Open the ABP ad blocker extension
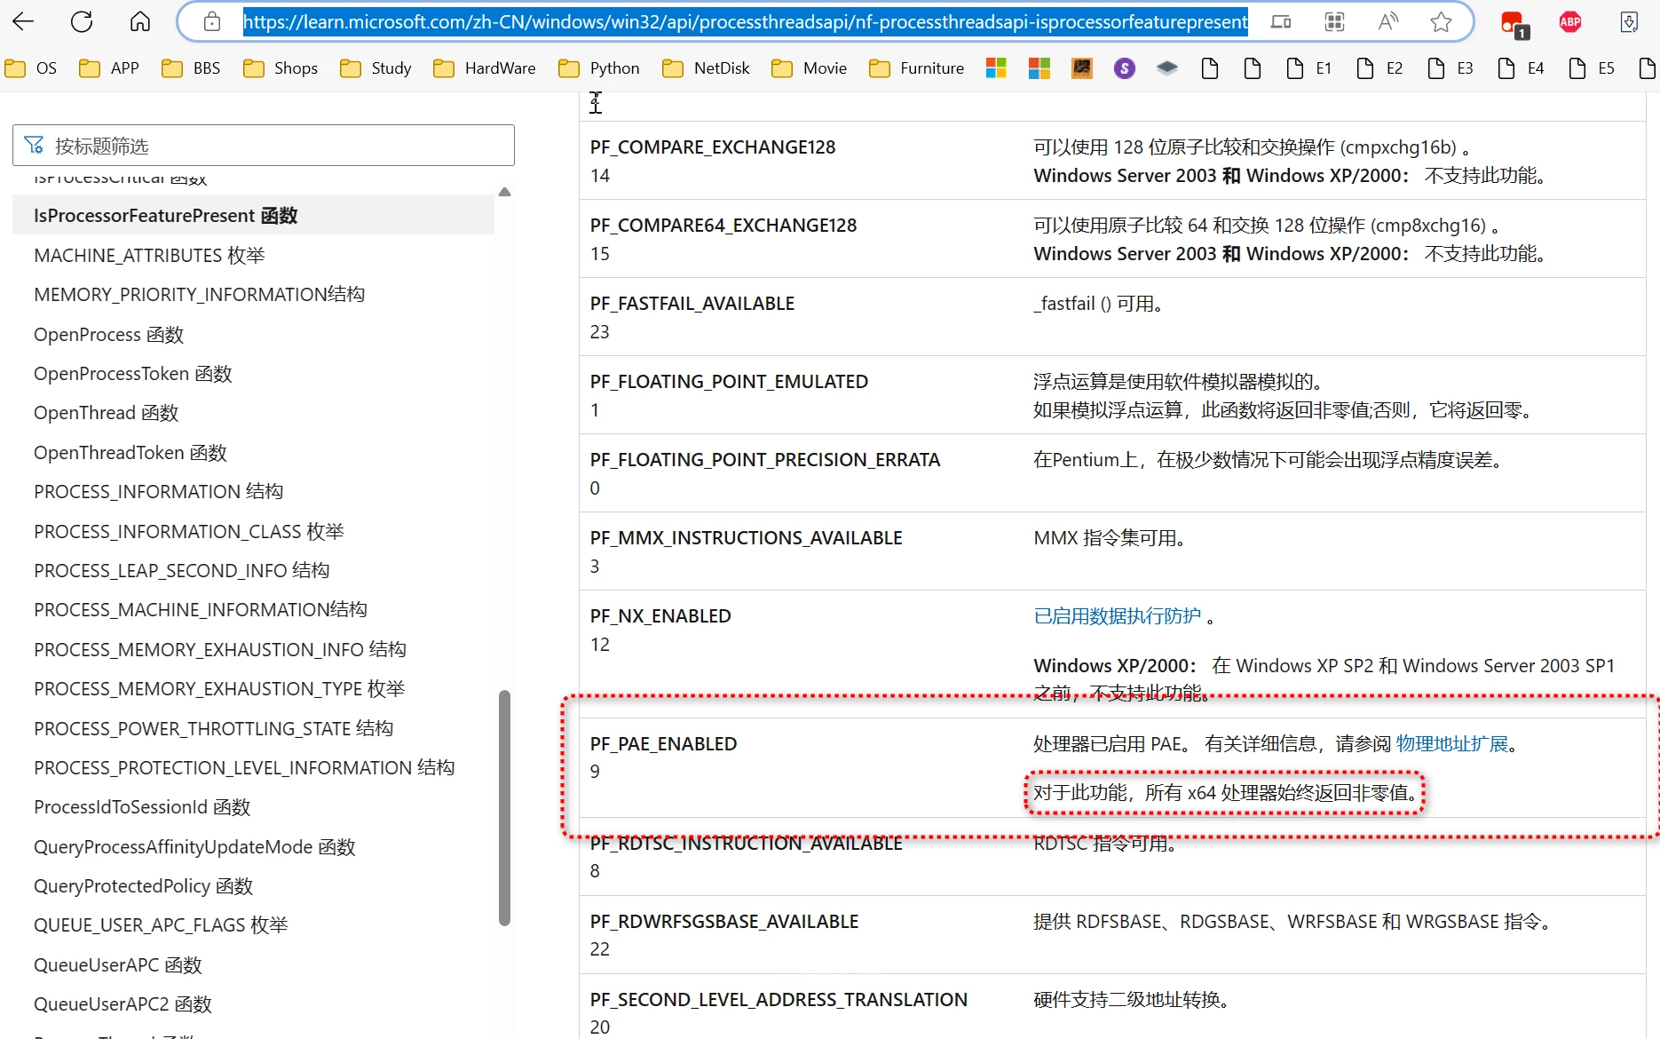 [x=1570, y=22]
